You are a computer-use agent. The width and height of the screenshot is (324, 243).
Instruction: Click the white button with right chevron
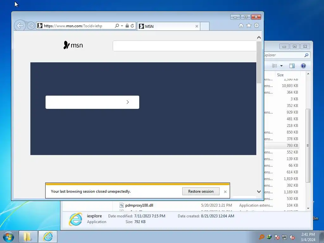tap(92, 102)
